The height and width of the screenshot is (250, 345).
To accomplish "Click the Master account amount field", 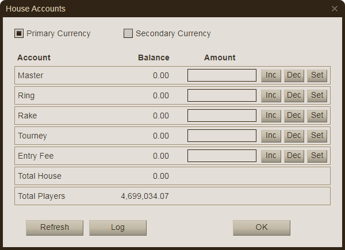I will point(222,75).
